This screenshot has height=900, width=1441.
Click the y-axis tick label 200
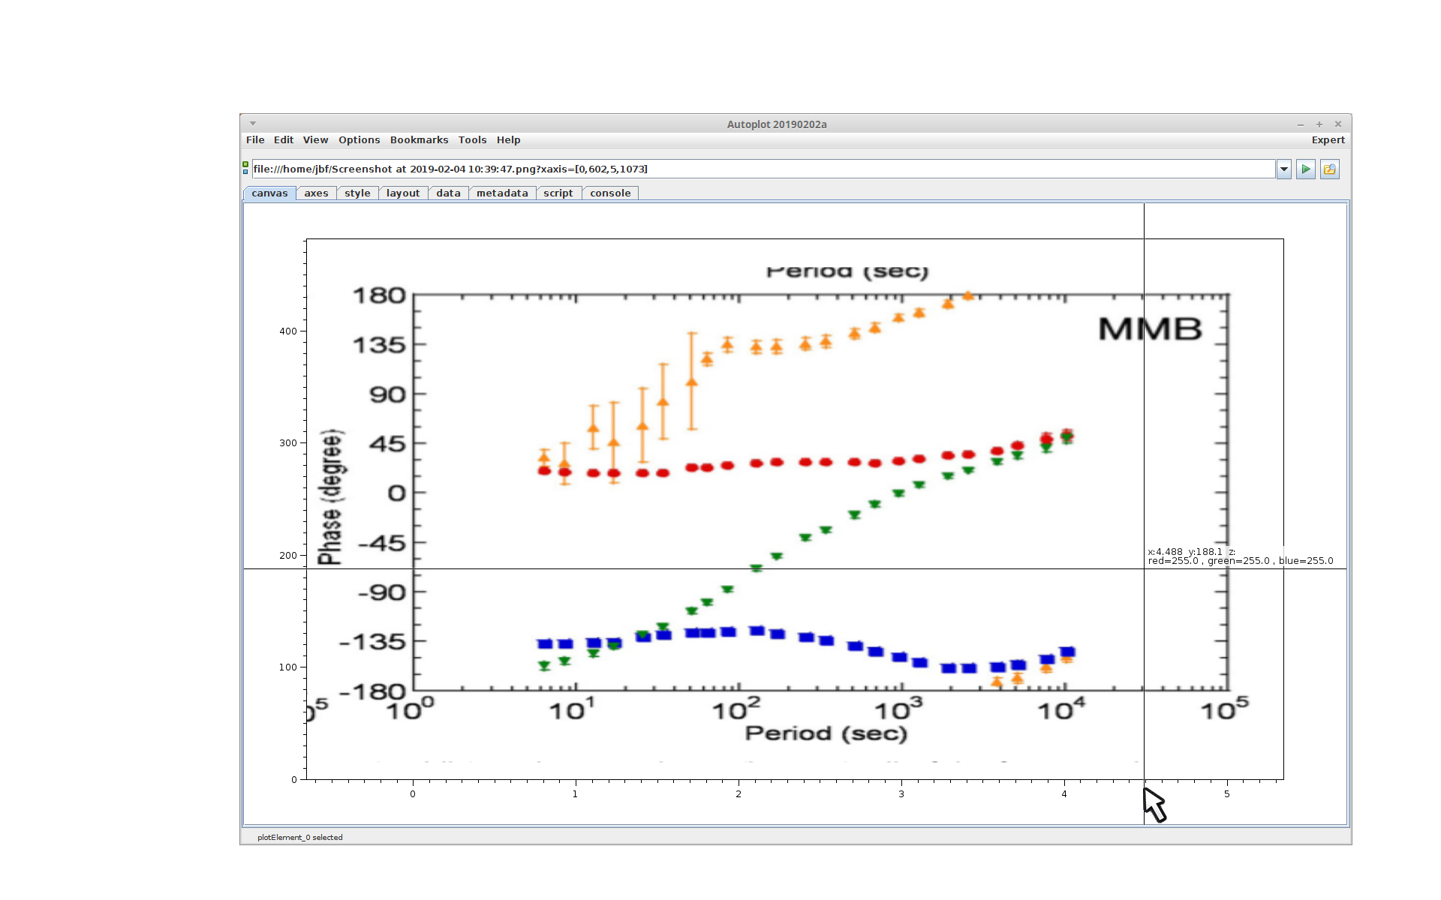[x=288, y=556]
